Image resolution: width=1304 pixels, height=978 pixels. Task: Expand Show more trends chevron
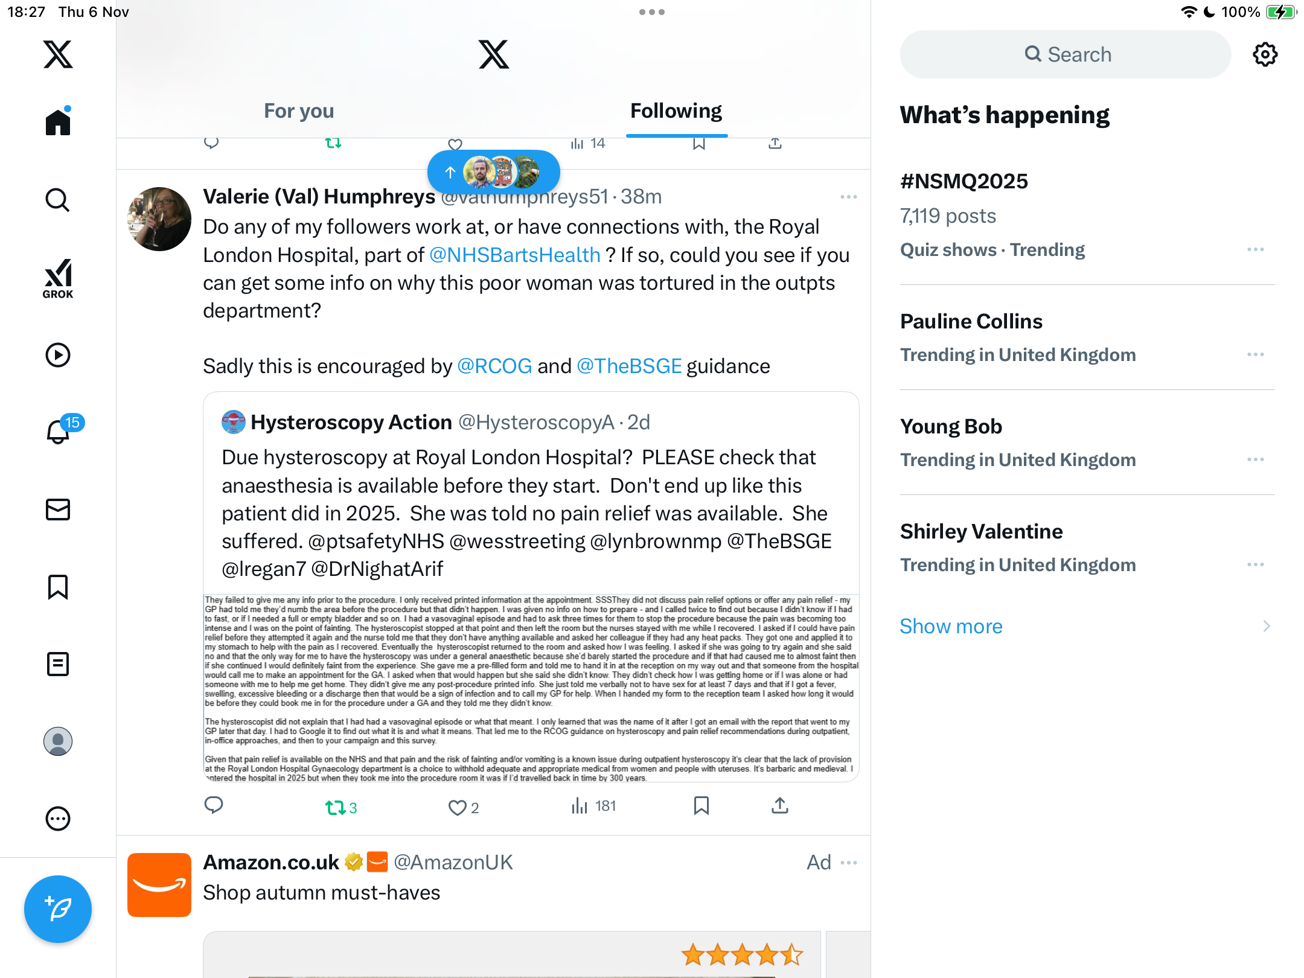pyautogui.click(x=1267, y=626)
